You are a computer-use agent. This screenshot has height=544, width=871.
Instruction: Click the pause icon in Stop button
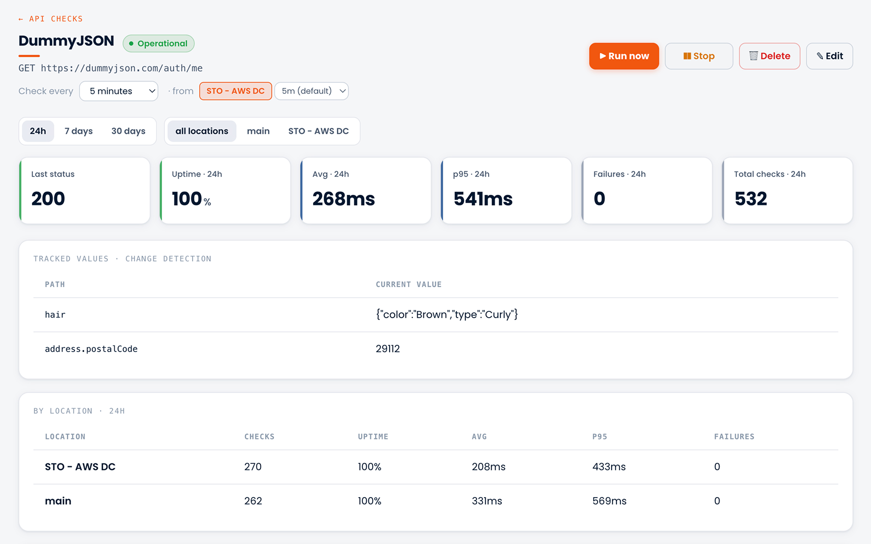687,56
